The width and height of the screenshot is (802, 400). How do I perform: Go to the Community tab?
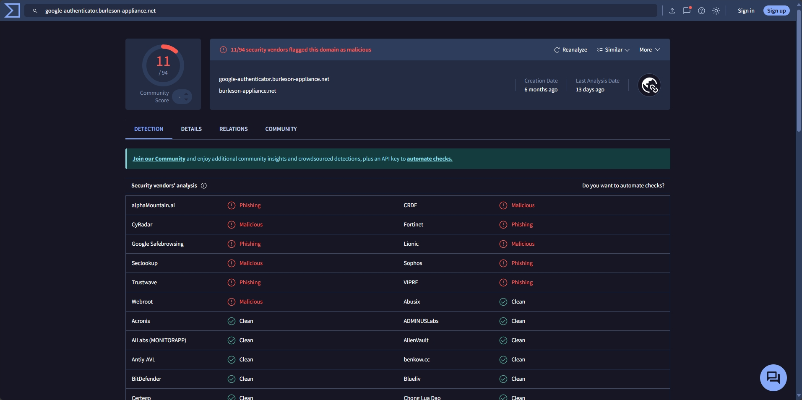(x=281, y=129)
